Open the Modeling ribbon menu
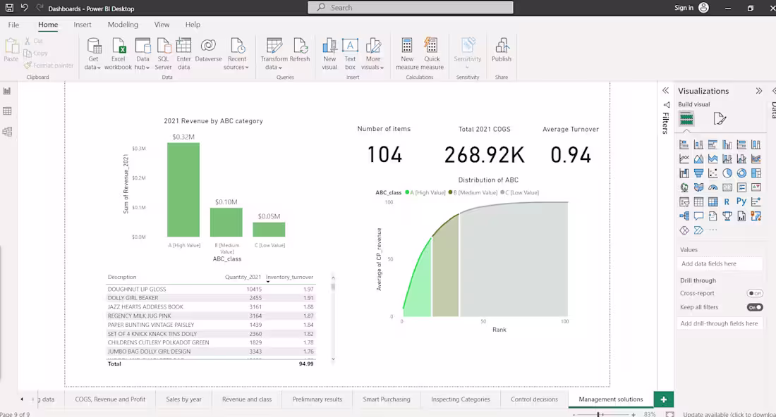The image size is (776, 417). [123, 24]
